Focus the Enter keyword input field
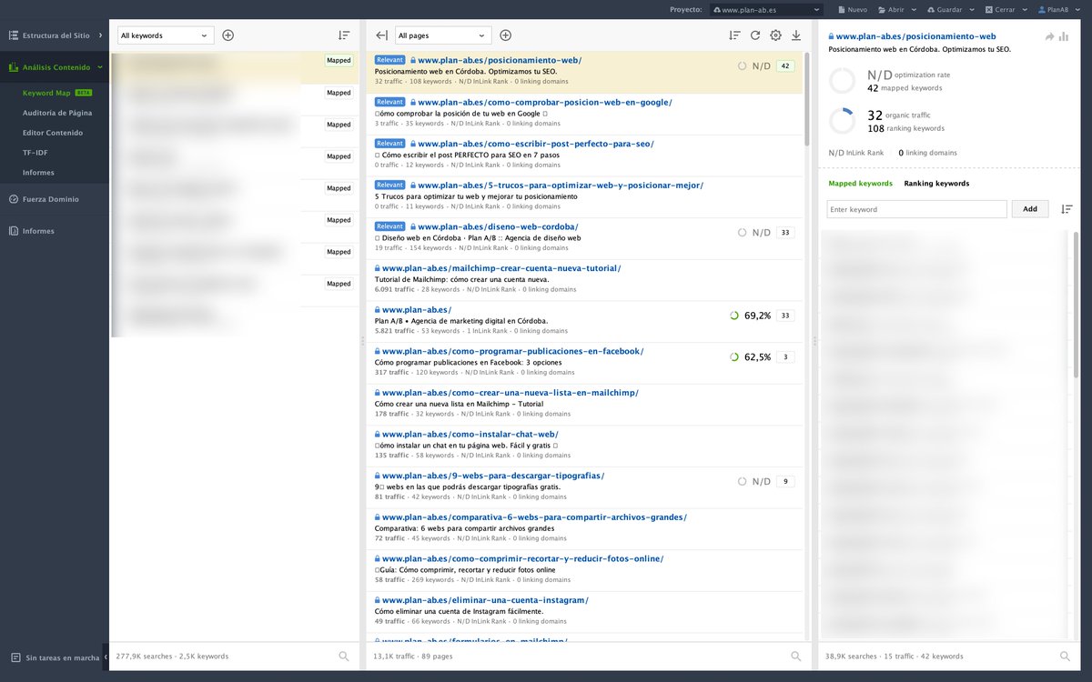This screenshot has width=1092, height=682. click(x=917, y=209)
